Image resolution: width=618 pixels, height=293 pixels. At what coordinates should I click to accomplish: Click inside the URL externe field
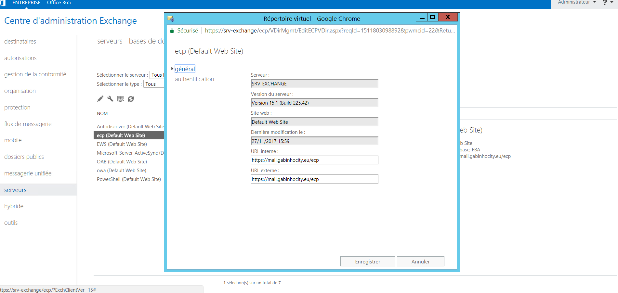315,179
